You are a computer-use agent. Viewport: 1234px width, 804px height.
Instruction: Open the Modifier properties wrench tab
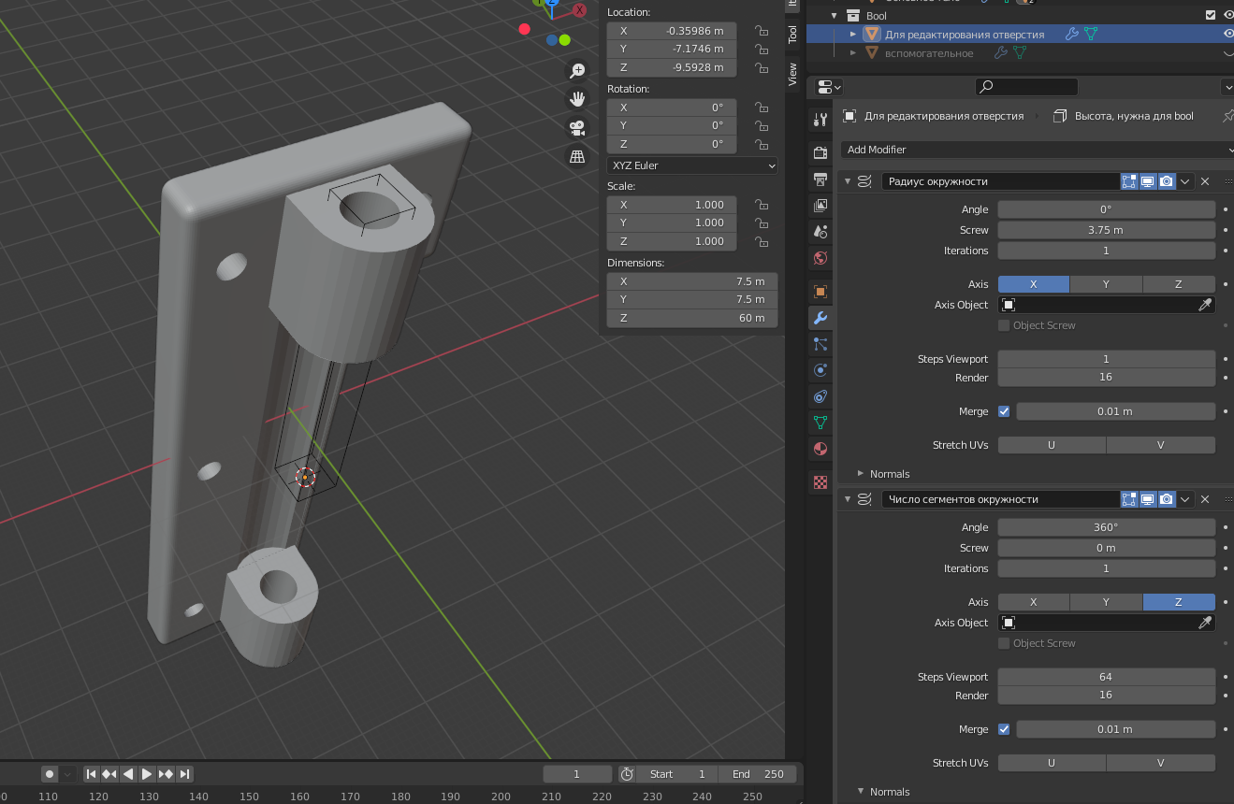[820, 318]
